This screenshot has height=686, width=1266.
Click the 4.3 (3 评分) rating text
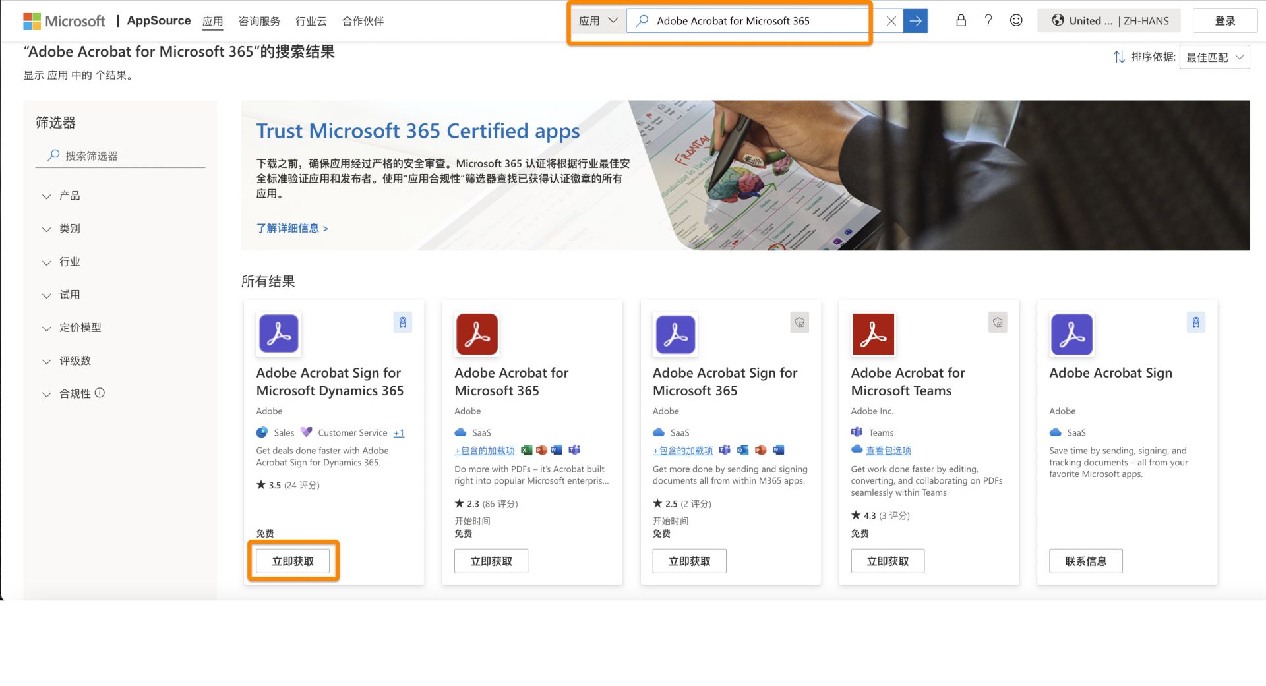[x=880, y=515]
